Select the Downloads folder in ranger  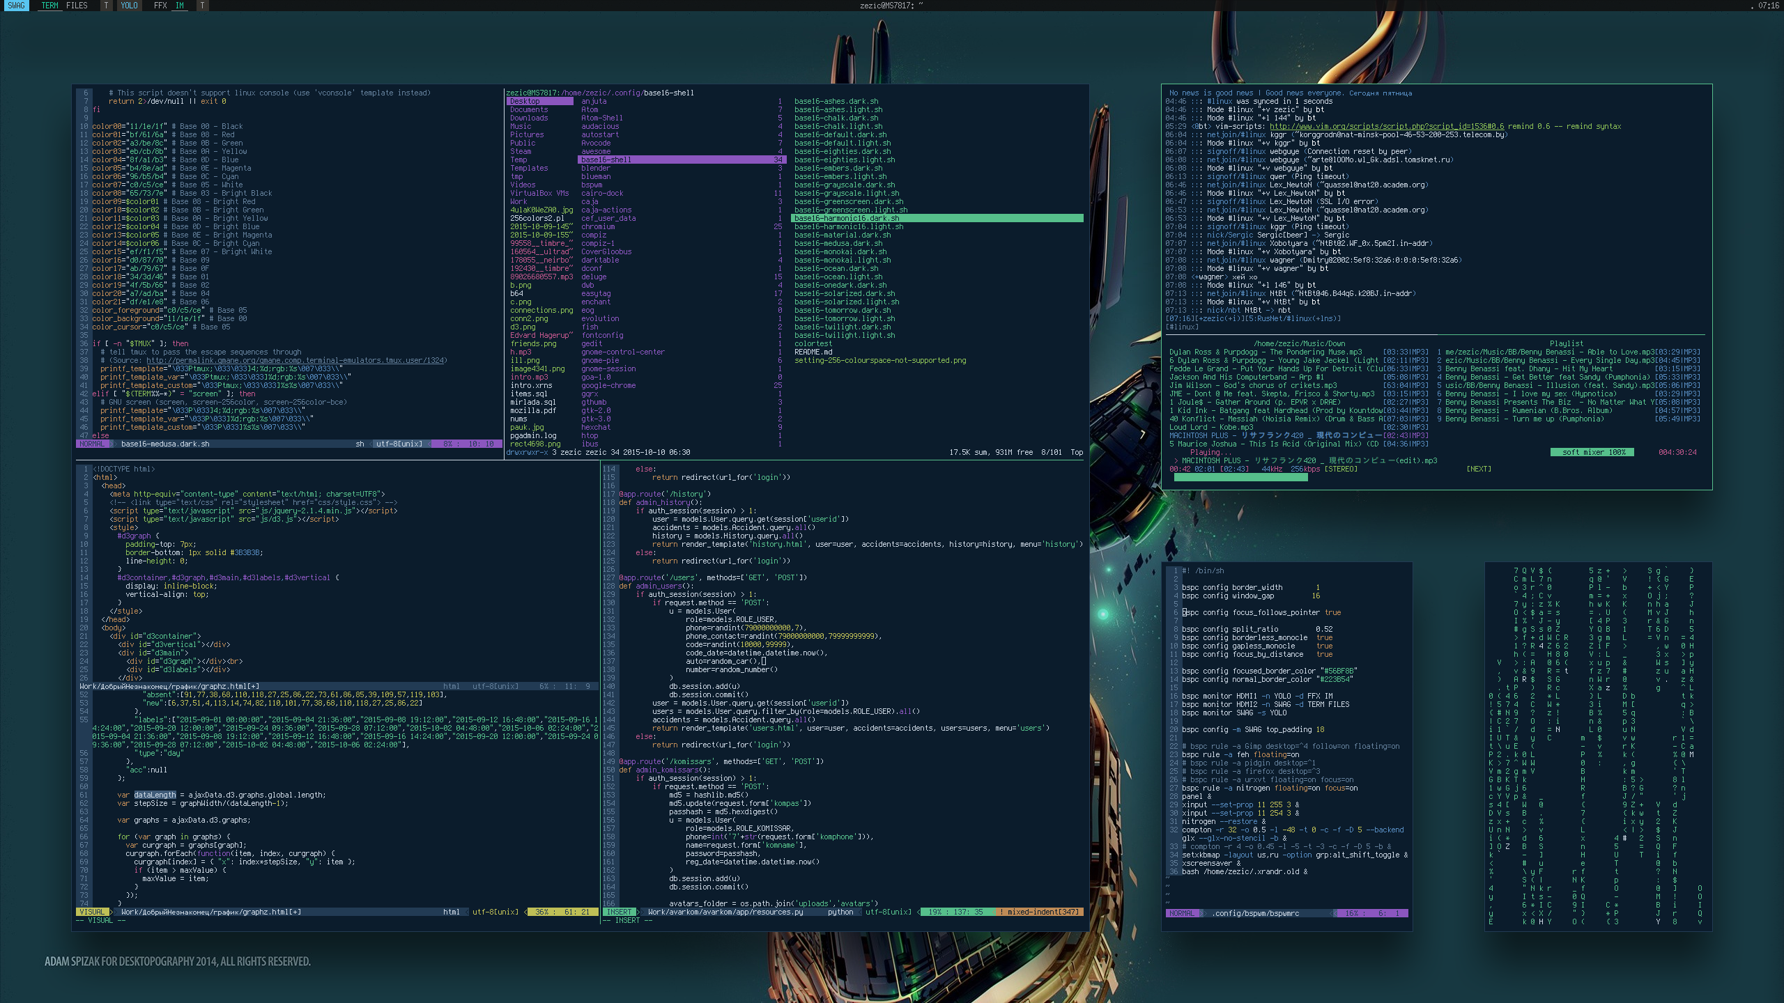pos(529,118)
